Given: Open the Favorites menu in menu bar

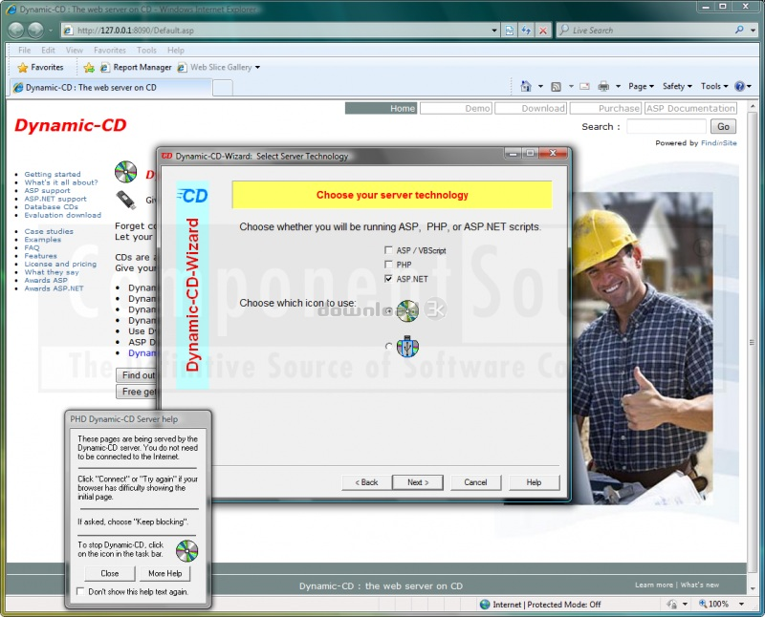Looking at the screenshot, I should click(109, 50).
